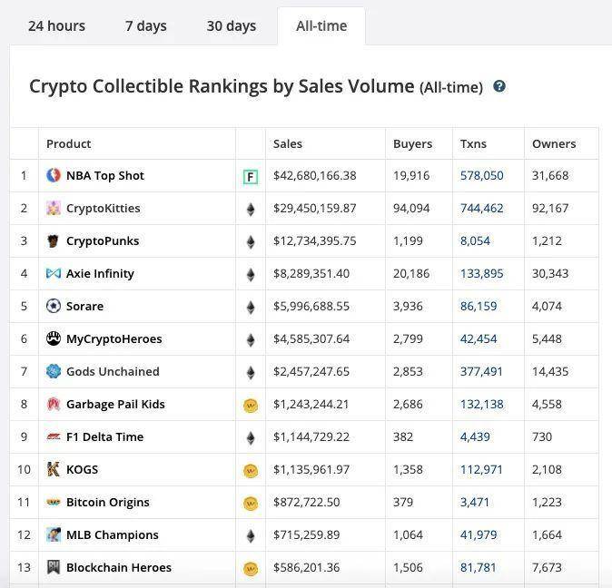The image size is (612, 588).
Task: Click the Sales column header
Action: pos(288,144)
